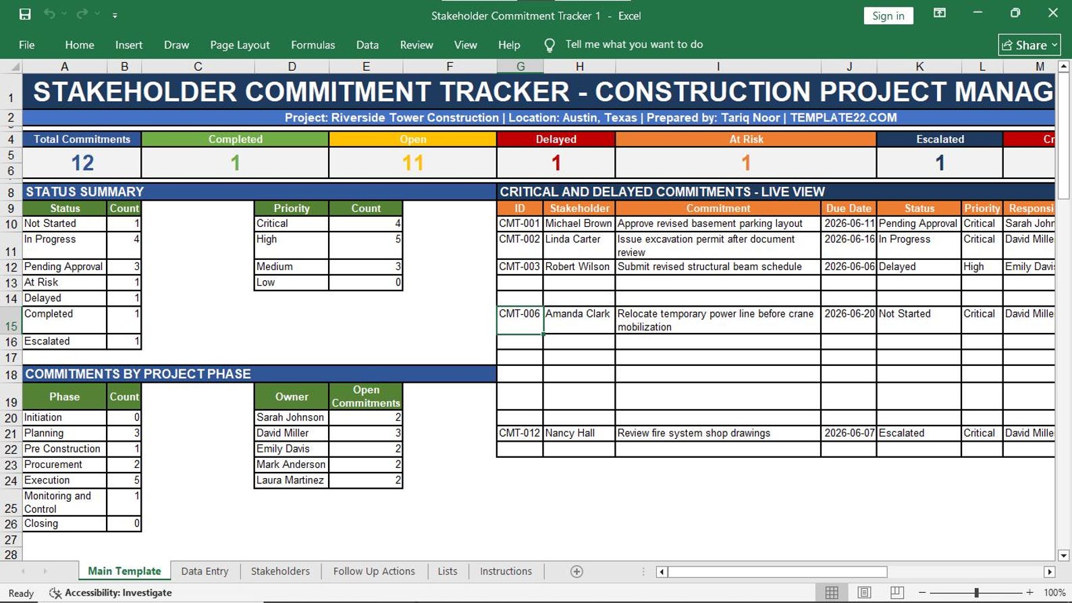Click the lightbulb Tell me icon
The image size is (1072, 603).
pyautogui.click(x=550, y=45)
